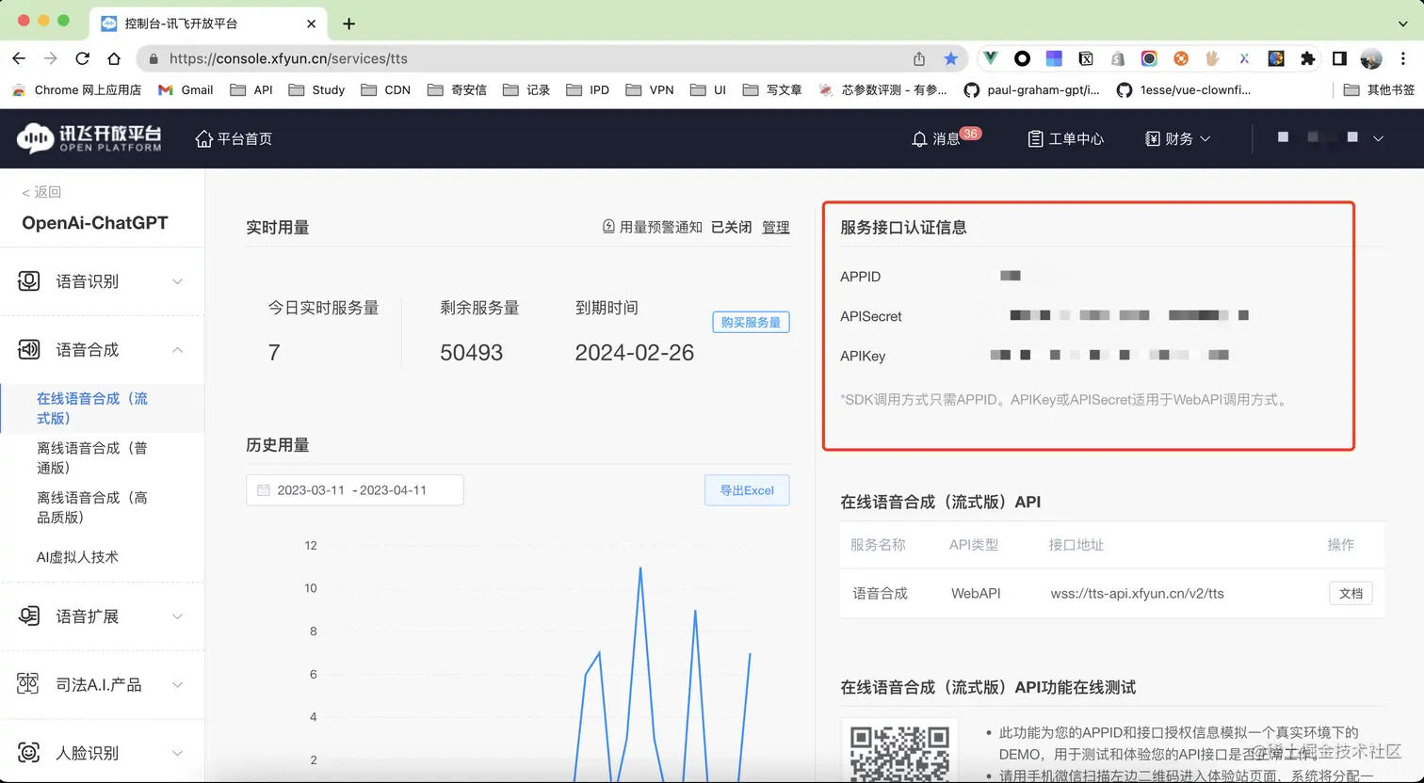The height and width of the screenshot is (783, 1424).
Task: Go to platform home (平台首页)
Action: [x=234, y=139]
